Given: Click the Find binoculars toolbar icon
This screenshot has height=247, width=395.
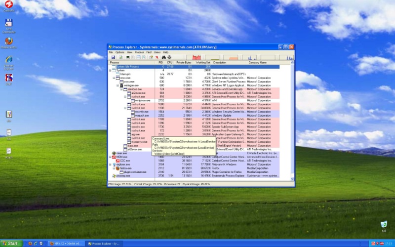Looking at the screenshot, I should pyautogui.click(x=163, y=57).
